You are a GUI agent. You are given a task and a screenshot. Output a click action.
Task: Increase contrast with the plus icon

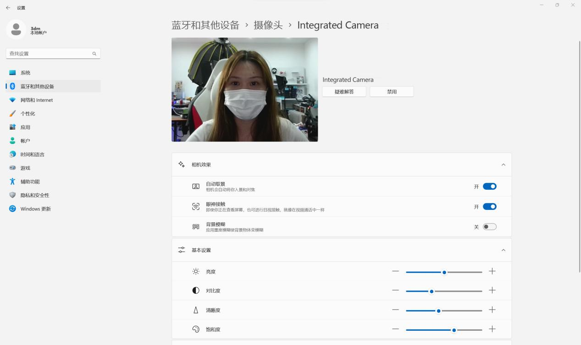(492, 290)
